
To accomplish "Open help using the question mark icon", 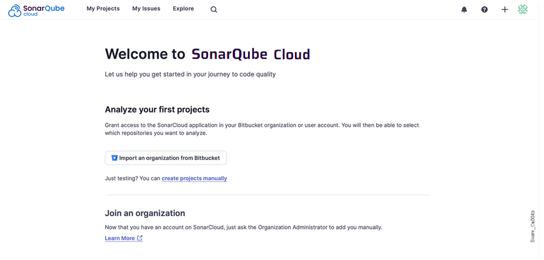I will (484, 9).
